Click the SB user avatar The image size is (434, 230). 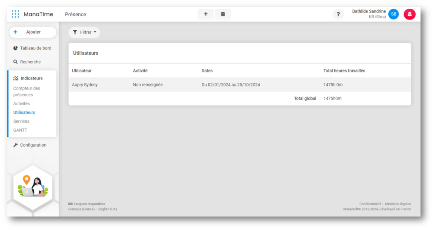393,14
